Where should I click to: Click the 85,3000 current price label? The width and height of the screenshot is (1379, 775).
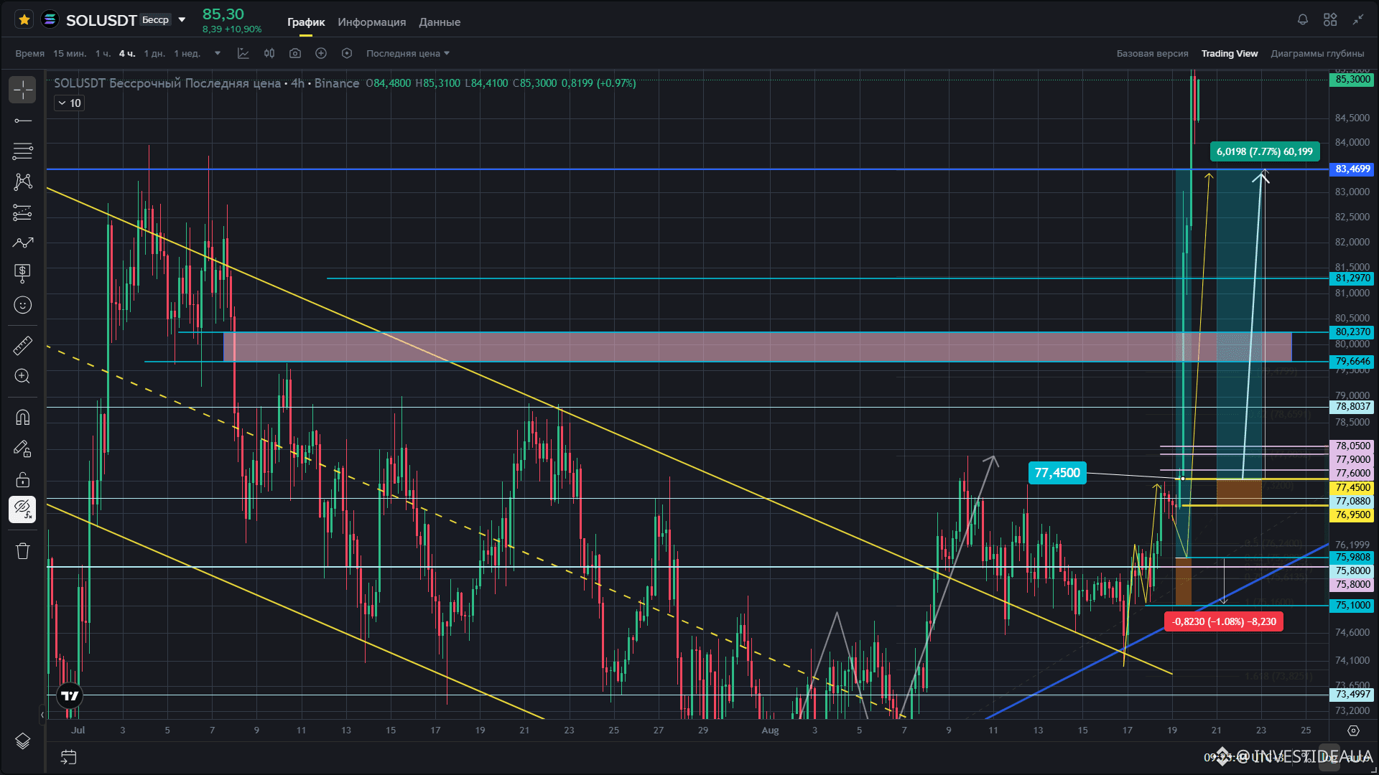coord(1352,80)
